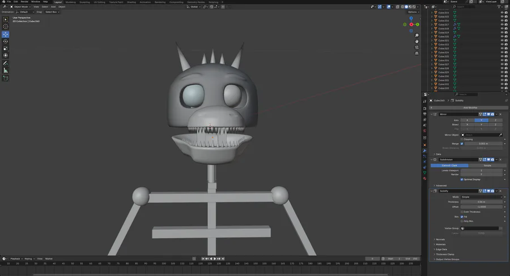The image size is (510, 276).
Task: Select the Measure tool
Action: pyautogui.click(x=6, y=71)
